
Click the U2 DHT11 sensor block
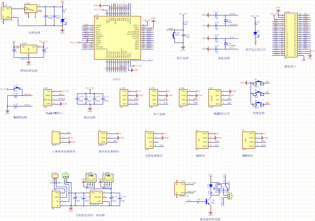103,138
